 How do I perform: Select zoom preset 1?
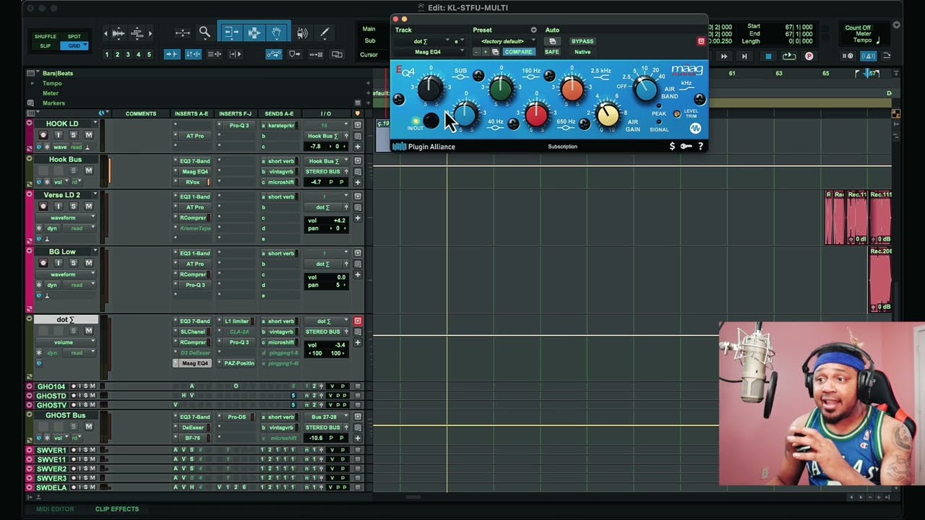pos(107,54)
